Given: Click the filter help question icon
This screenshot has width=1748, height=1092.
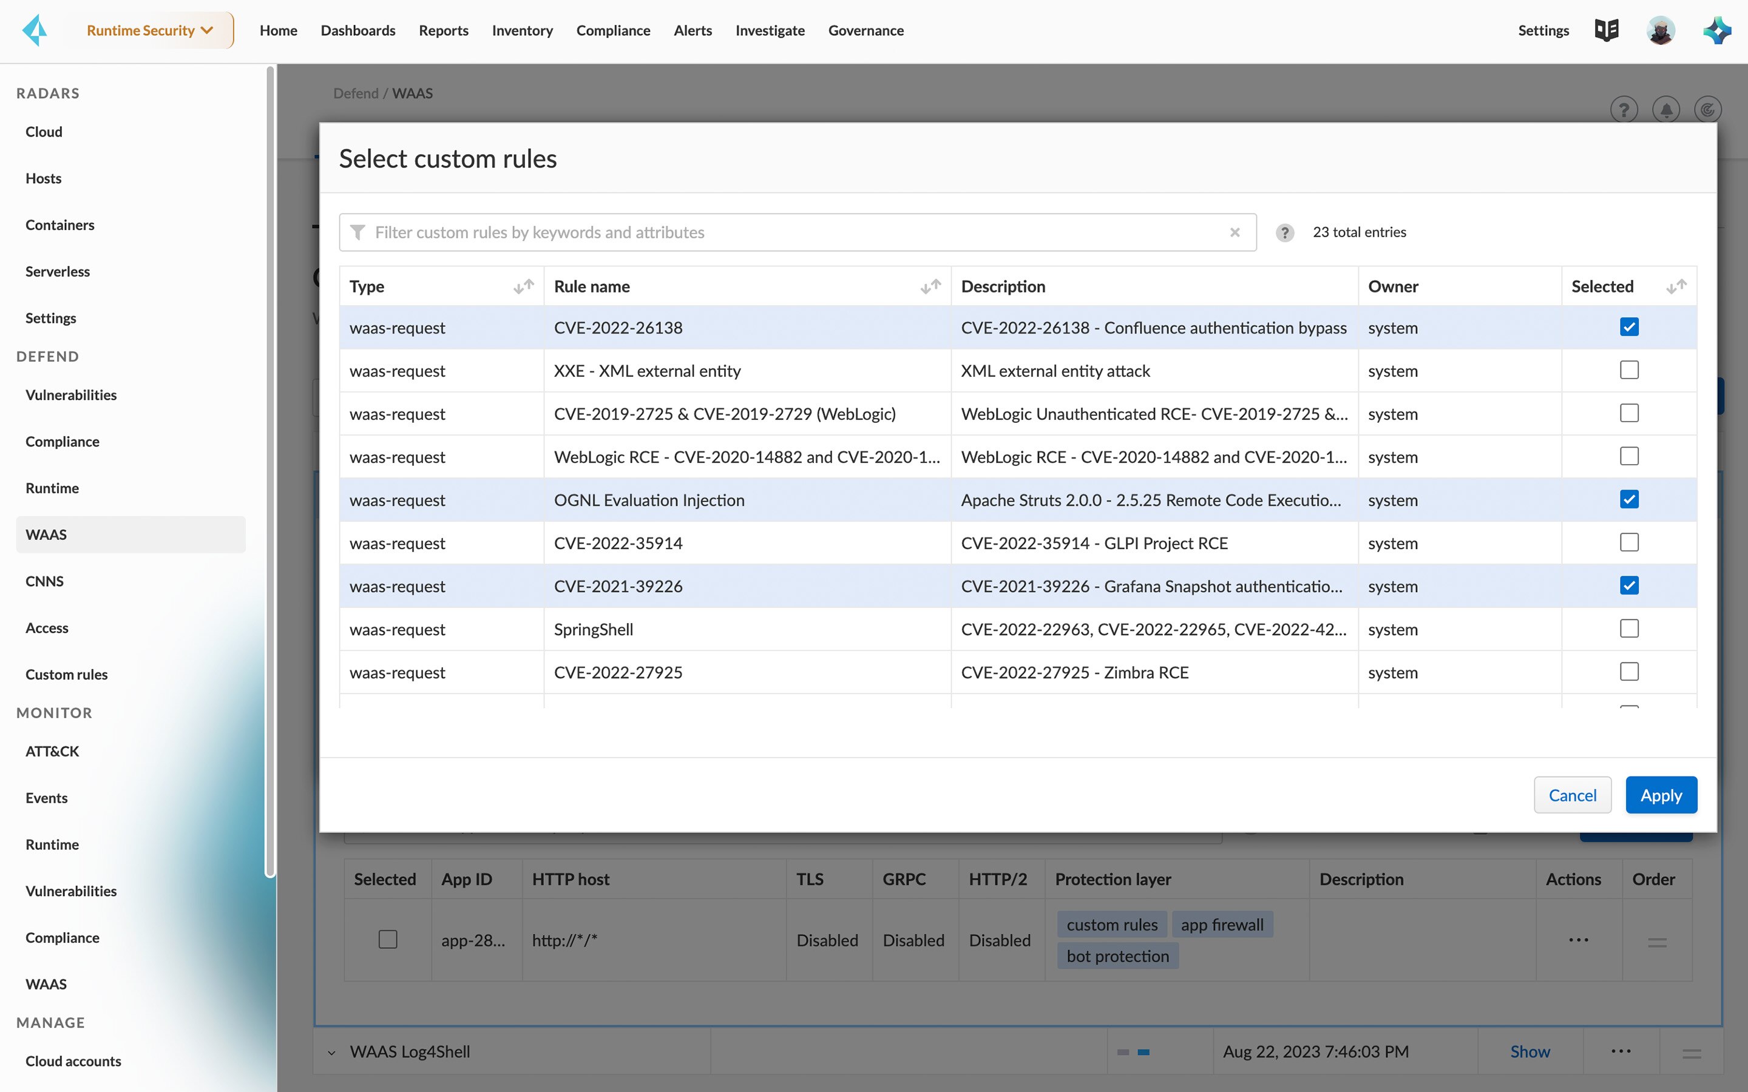Looking at the screenshot, I should [x=1285, y=232].
